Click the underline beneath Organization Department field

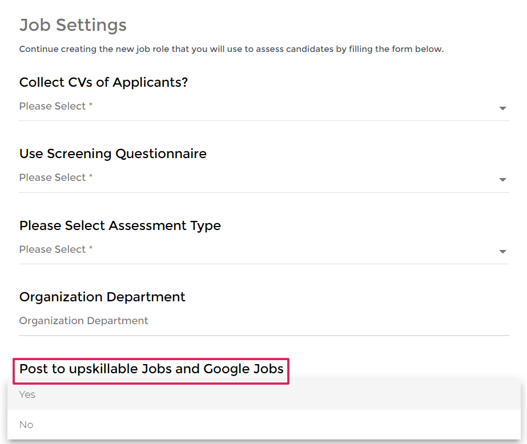tap(263, 335)
